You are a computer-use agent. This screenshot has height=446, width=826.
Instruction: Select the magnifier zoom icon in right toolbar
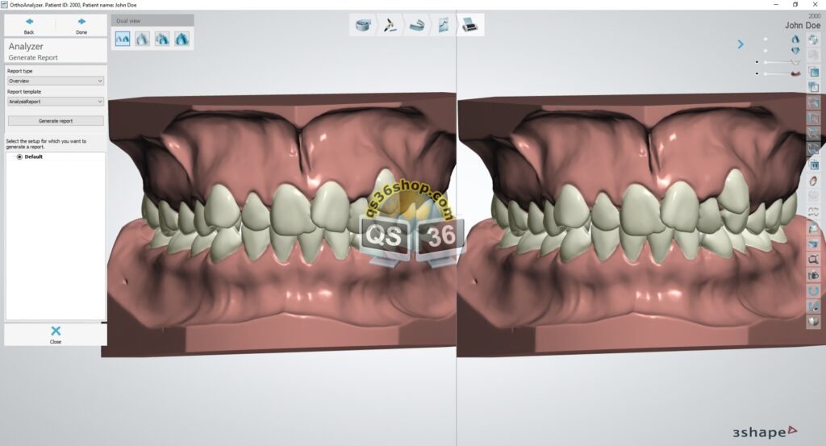[x=814, y=260]
